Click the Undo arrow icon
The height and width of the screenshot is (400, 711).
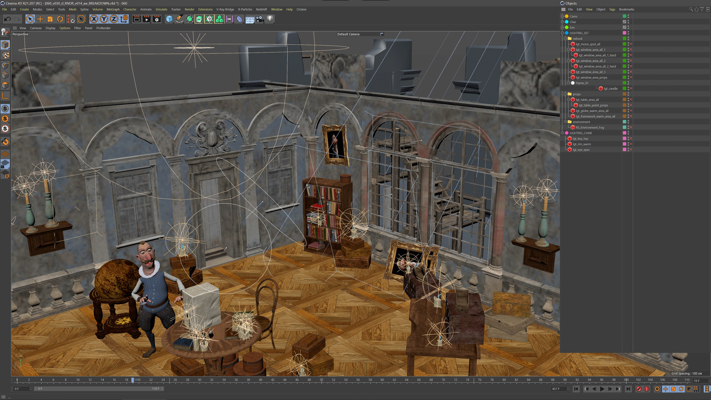point(7,19)
